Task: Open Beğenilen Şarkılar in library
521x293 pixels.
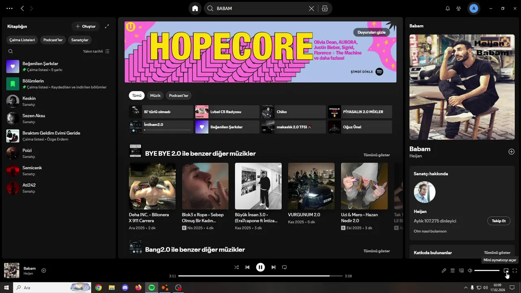Action: (x=59, y=66)
